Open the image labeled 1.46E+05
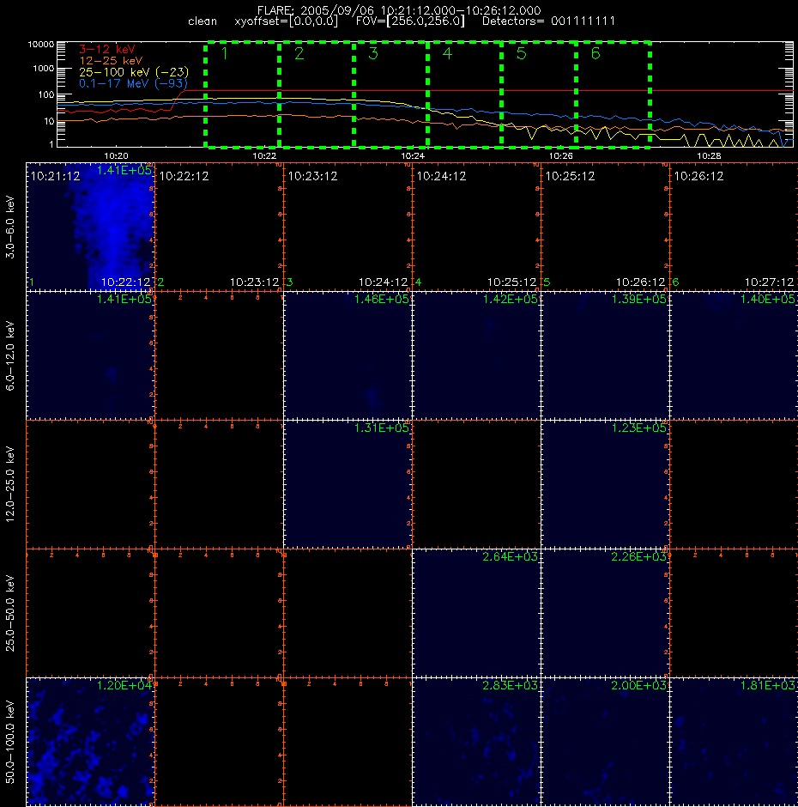The image size is (798, 807). tap(348, 355)
